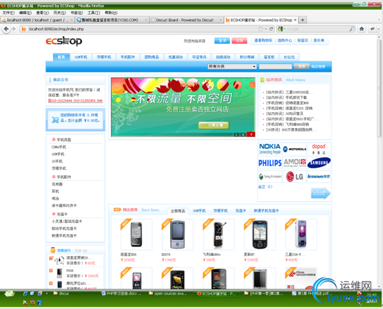Open the phone thumbnail priced ¥2298元

(x=136, y=234)
